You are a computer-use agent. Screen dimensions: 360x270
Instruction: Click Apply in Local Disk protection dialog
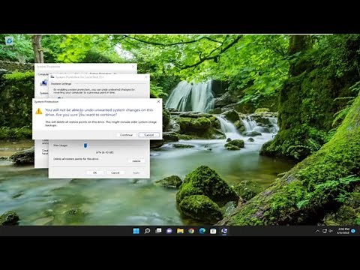[x=136, y=172]
